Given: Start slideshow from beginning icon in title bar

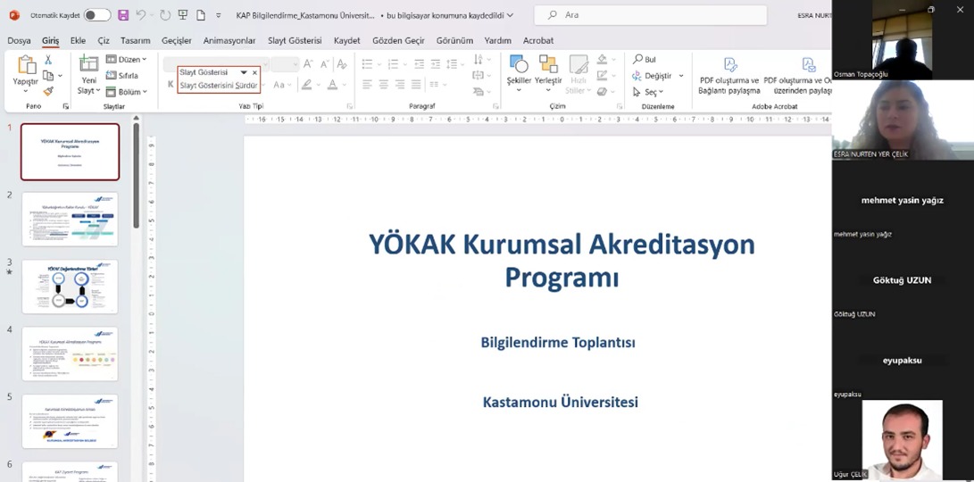Looking at the screenshot, I should pos(183,15).
